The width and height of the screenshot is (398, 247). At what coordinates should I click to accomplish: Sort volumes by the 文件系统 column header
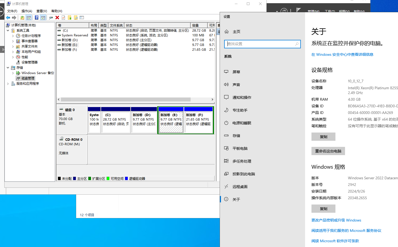click(116, 25)
